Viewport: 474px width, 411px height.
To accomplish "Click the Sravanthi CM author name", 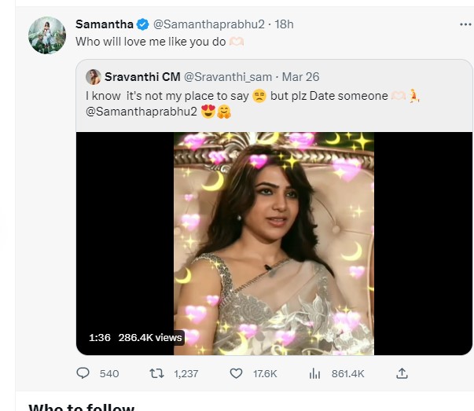I will coord(142,76).
